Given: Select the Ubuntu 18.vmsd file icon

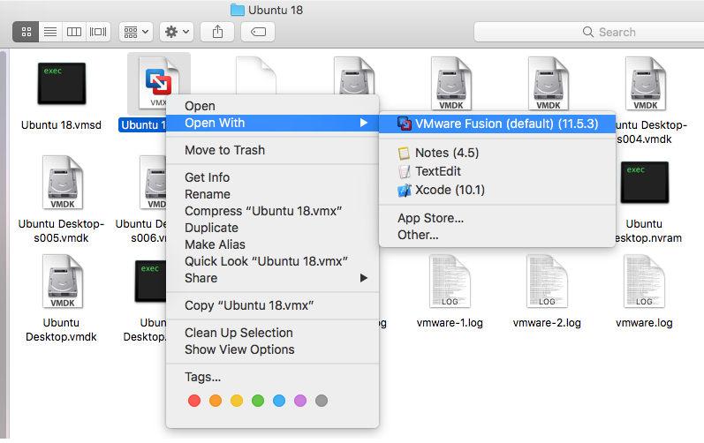Looking at the screenshot, I should tap(62, 84).
